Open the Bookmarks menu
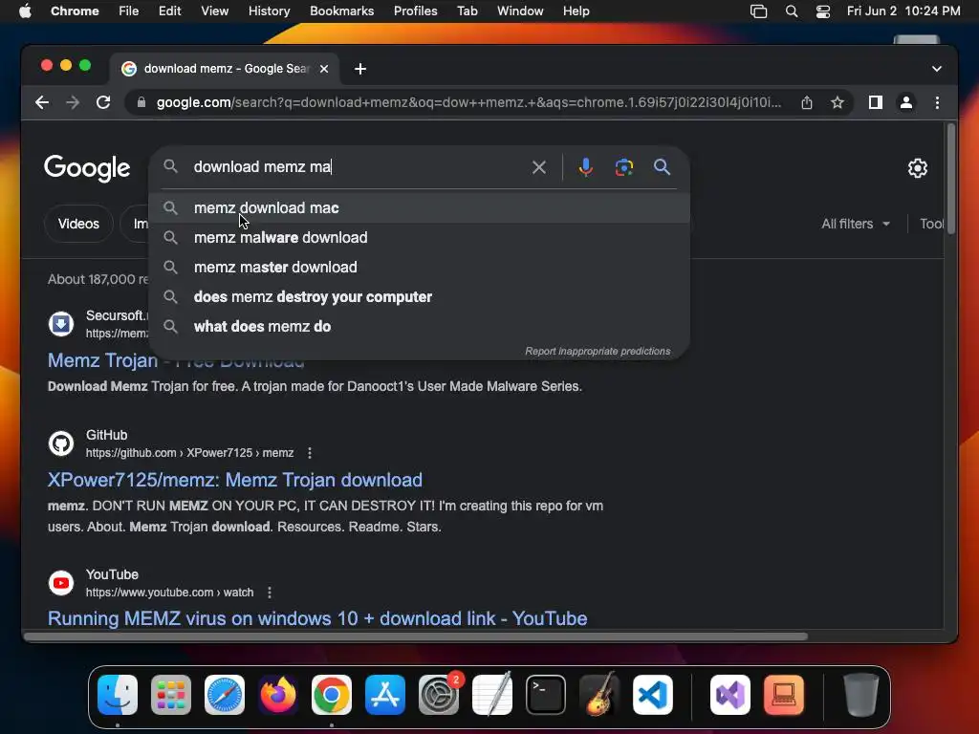 (342, 11)
